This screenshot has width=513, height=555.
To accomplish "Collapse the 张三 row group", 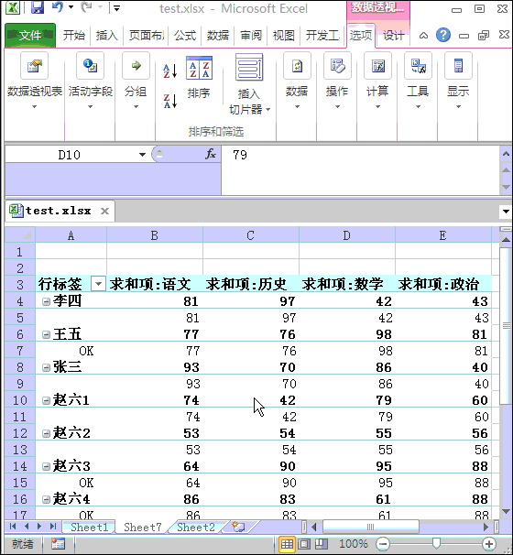I will coord(46,367).
